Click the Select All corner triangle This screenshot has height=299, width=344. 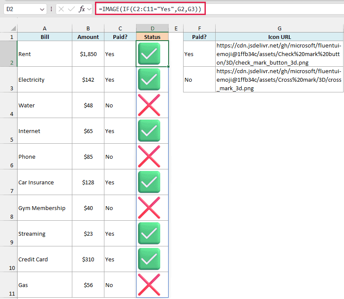pos(13,28)
